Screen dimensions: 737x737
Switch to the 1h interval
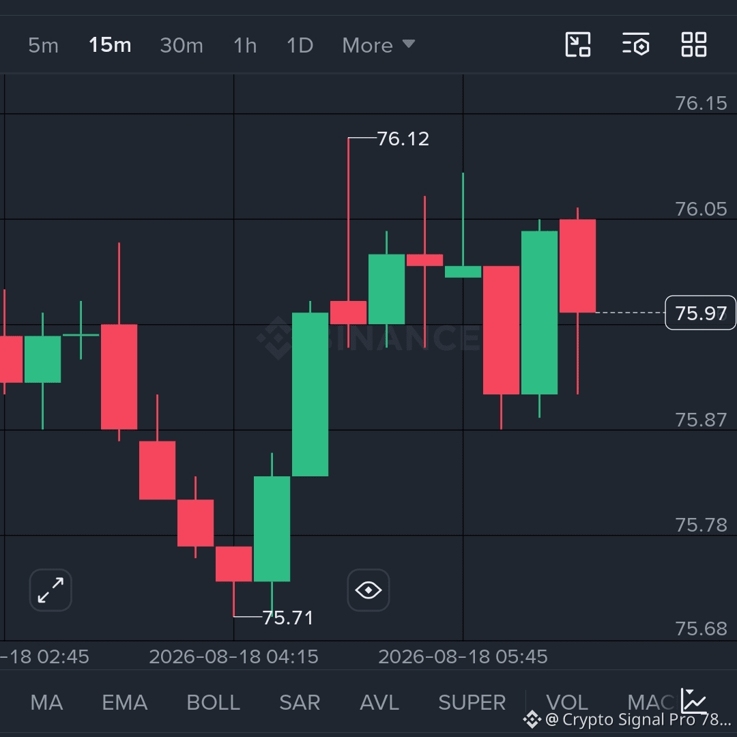pyautogui.click(x=245, y=45)
